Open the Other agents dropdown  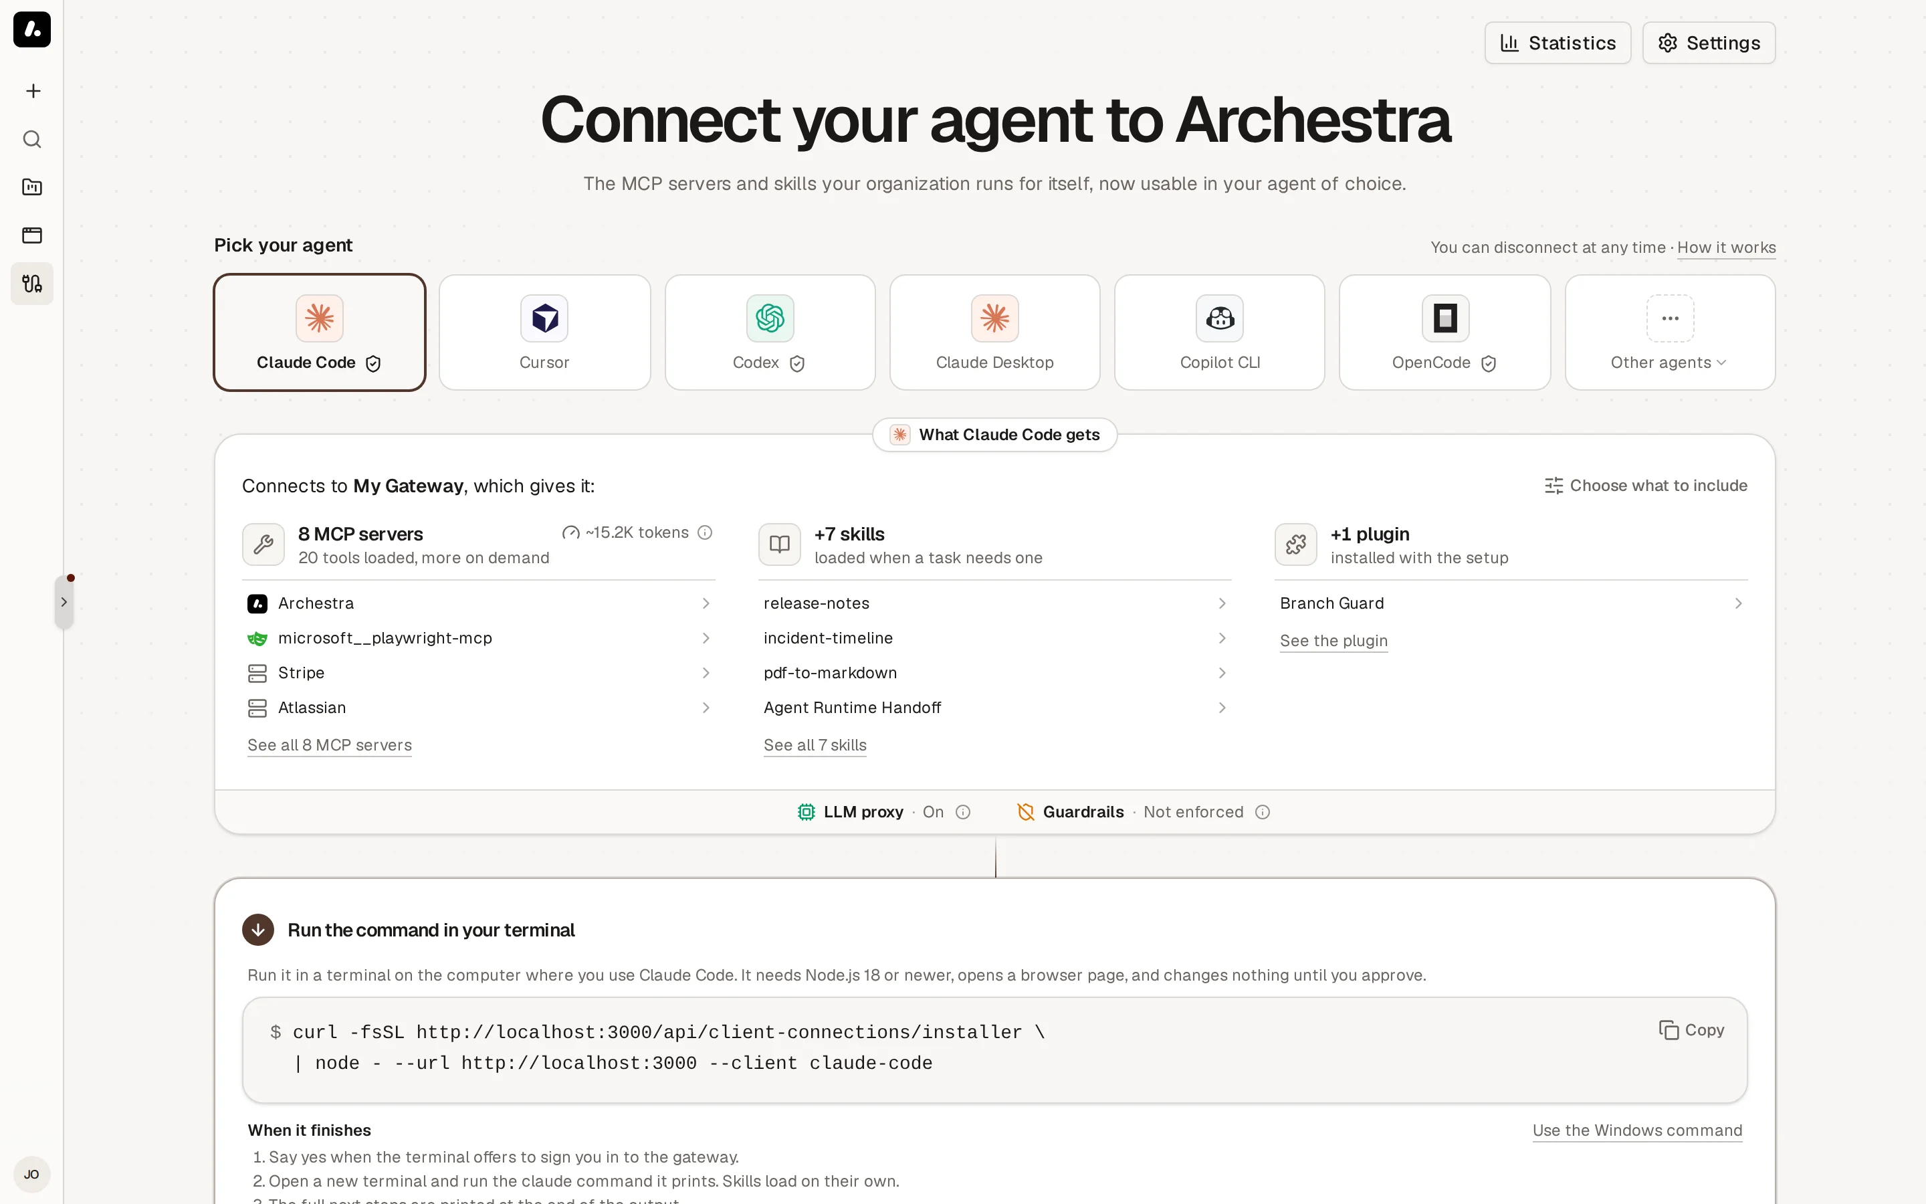tap(1670, 332)
